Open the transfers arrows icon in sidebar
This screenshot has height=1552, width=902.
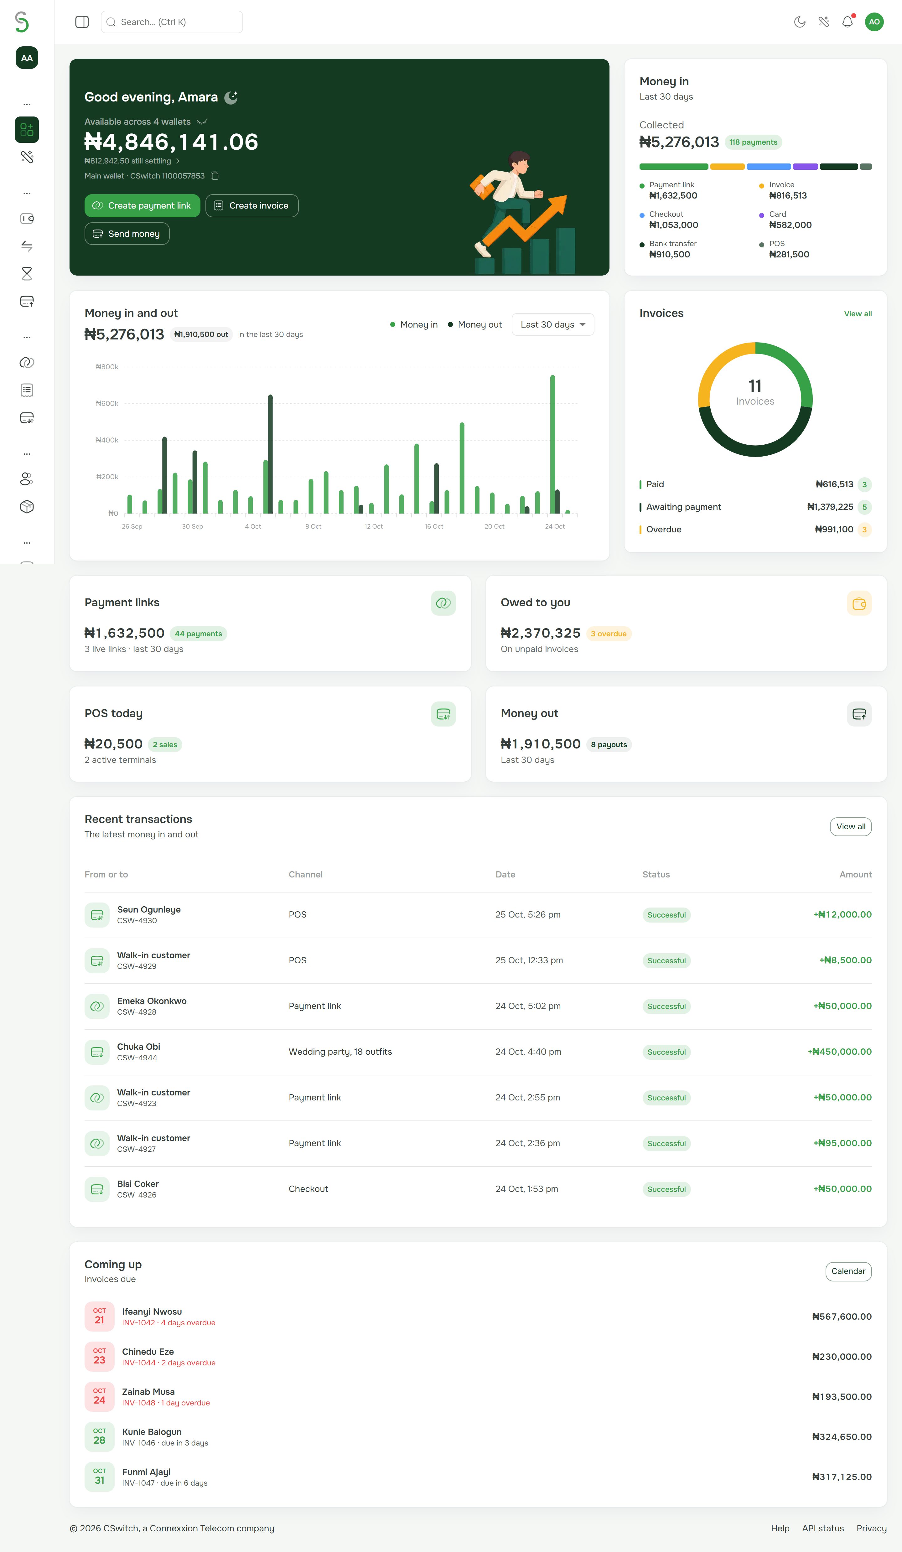click(x=27, y=246)
